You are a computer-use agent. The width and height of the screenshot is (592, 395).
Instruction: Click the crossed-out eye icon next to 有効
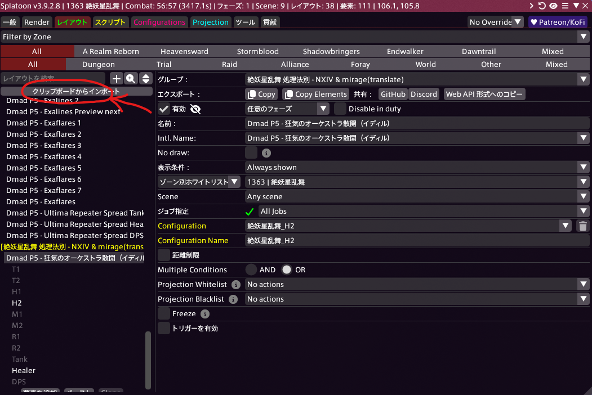195,109
